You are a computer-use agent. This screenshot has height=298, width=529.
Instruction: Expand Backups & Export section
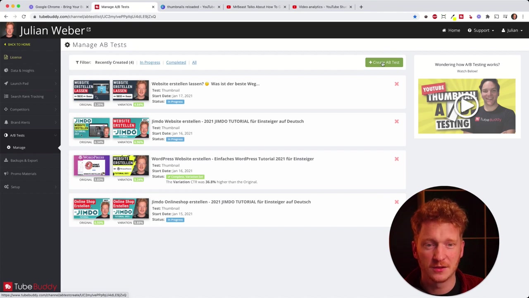[x=30, y=160]
